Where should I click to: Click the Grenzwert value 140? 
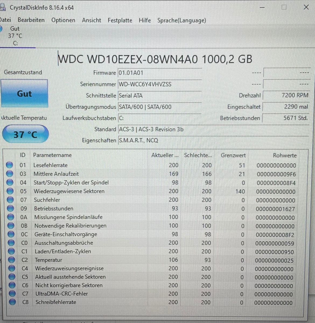tap(240, 191)
